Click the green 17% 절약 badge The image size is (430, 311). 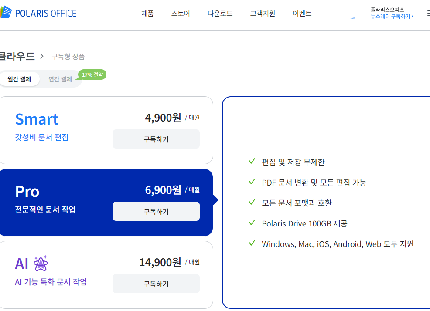92,74
